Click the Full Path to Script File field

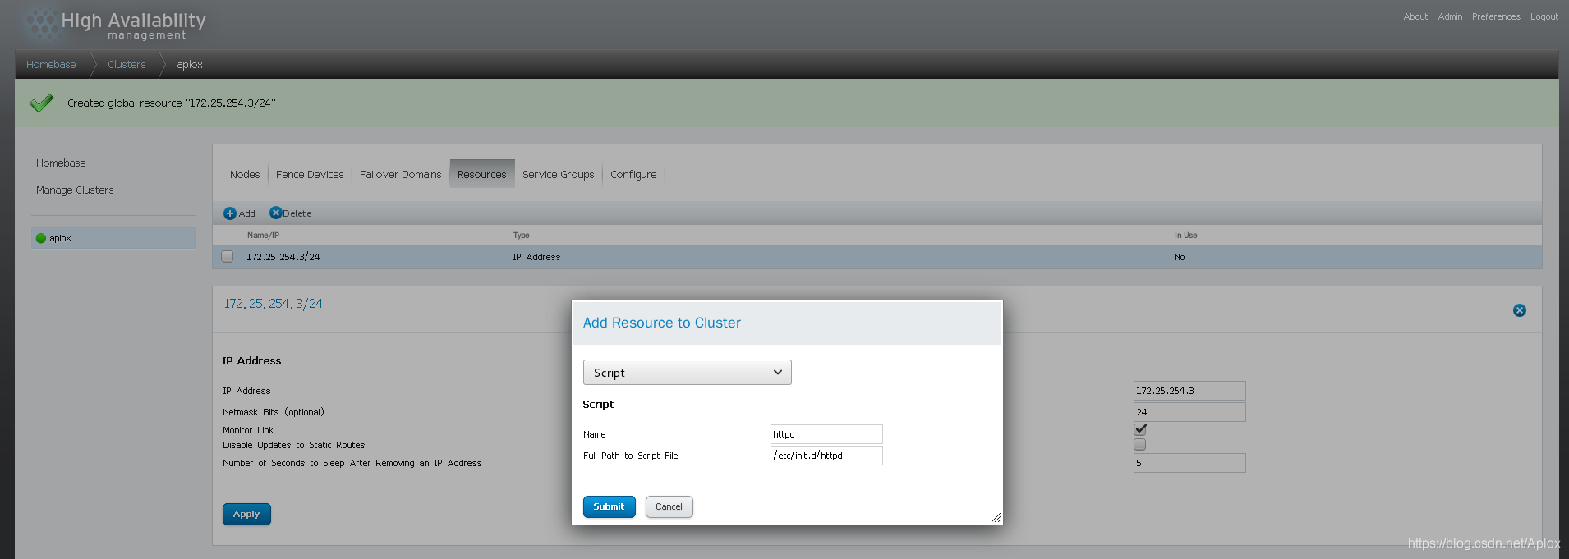(x=826, y=456)
